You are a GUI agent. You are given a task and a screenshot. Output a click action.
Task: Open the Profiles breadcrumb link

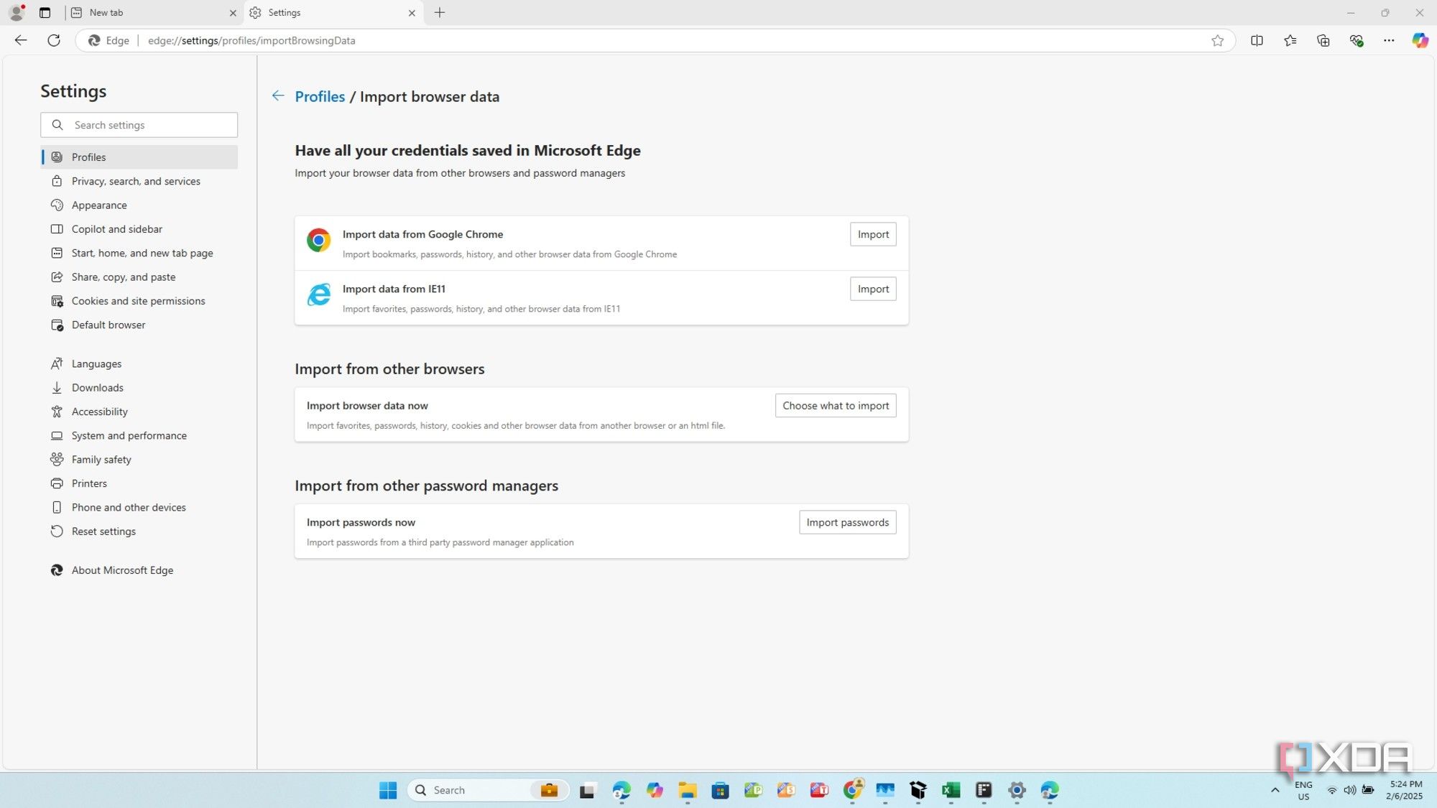pos(319,96)
